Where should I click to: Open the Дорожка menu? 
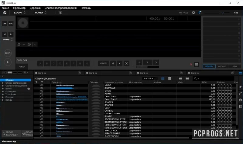tap(35, 8)
